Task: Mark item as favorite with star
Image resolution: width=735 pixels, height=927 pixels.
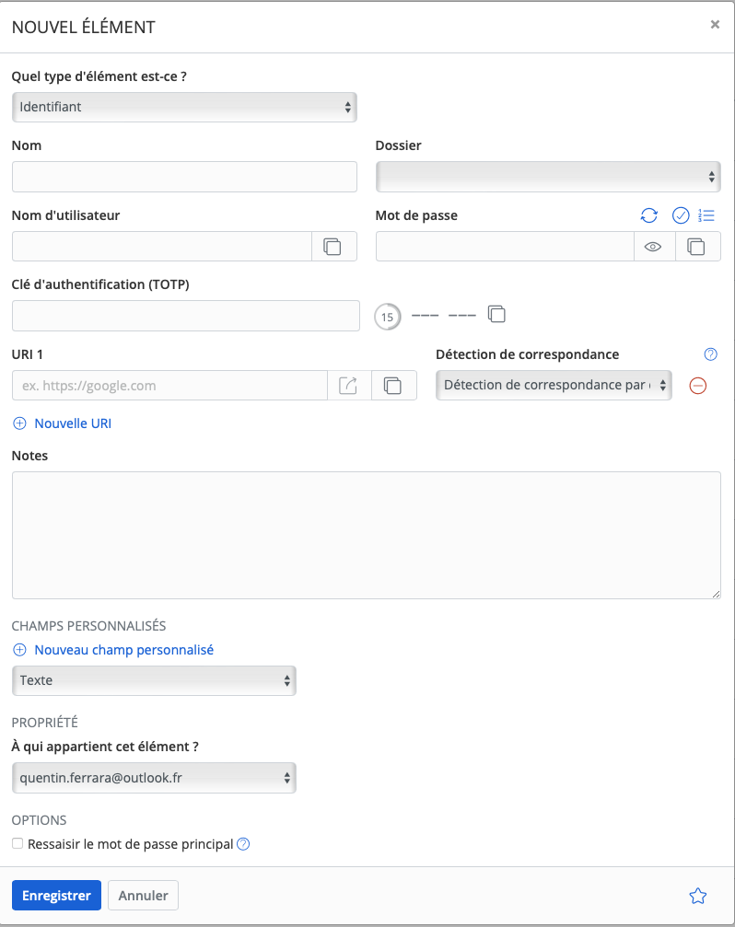Action: (x=698, y=896)
